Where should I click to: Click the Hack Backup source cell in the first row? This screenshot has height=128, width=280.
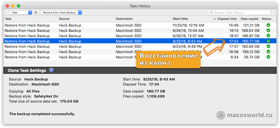coord(70,25)
